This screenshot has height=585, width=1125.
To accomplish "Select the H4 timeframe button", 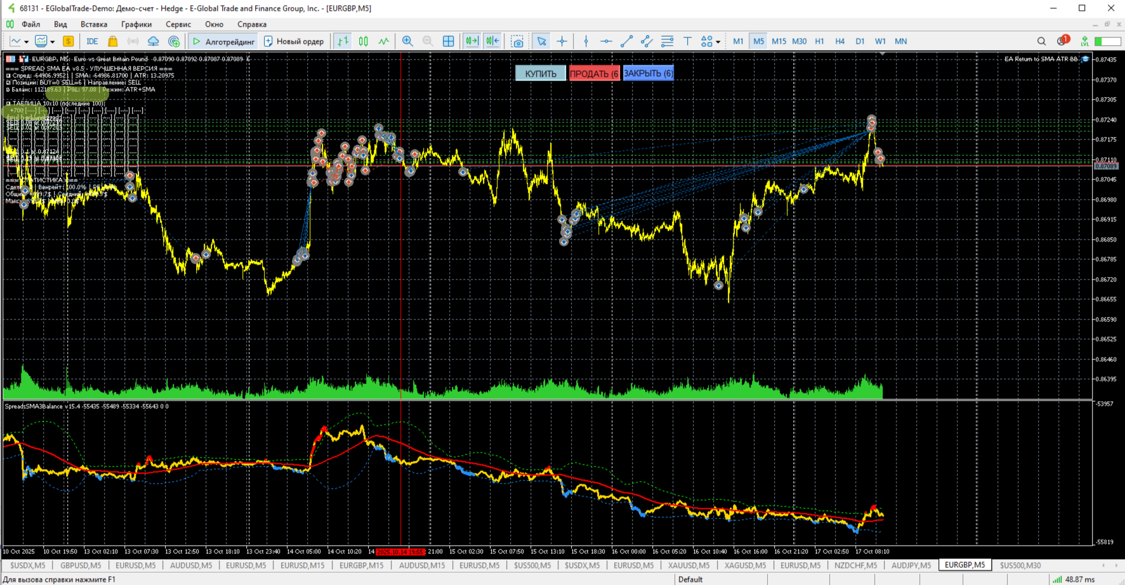I will pyautogui.click(x=839, y=41).
